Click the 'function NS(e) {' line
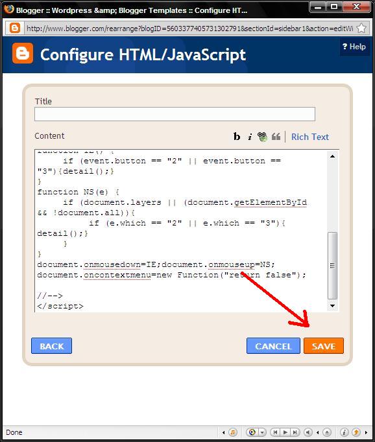The image size is (375, 442). pos(78,192)
